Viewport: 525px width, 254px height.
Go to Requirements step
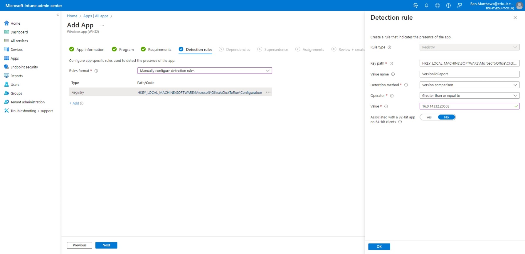tap(156, 49)
